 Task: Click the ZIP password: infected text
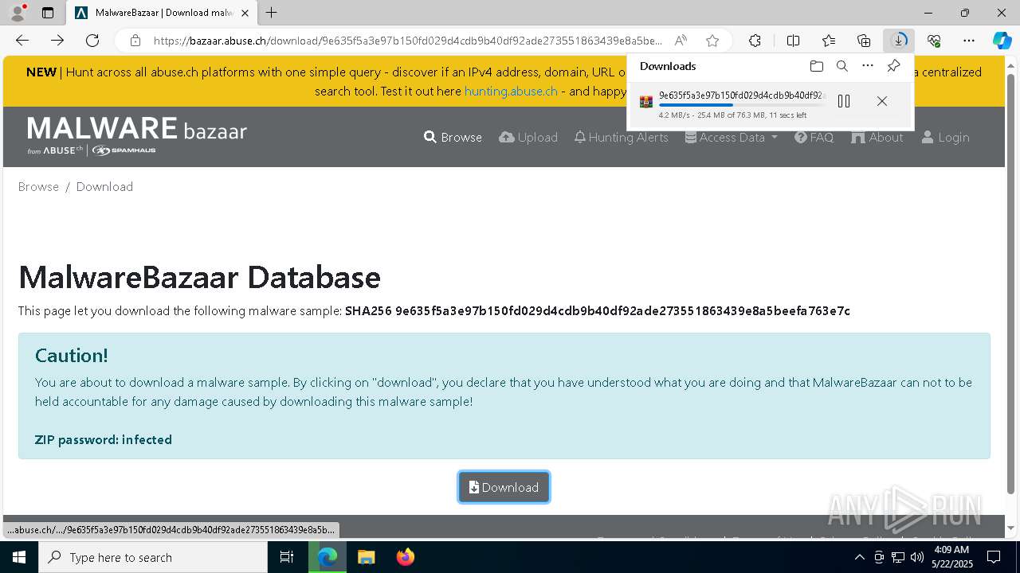104,439
